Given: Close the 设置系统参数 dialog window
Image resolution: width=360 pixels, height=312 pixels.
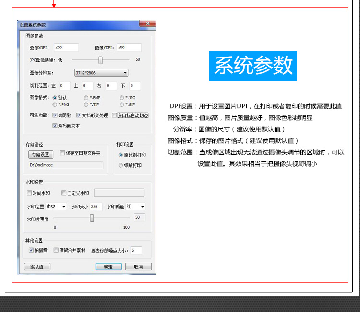Looking at the screenshot, I should click(x=147, y=24).
